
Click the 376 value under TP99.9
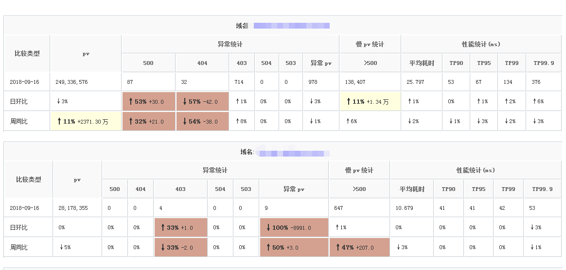[x=537, y=82]
